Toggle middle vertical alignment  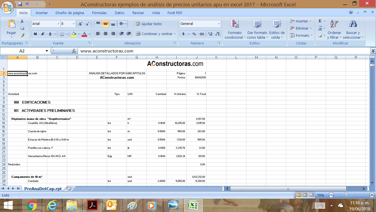[x=105, y=24]
